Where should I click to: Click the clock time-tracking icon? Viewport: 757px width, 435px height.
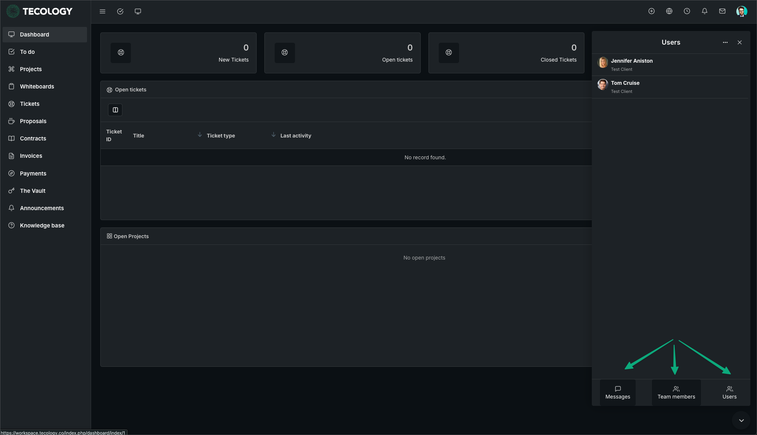pyautogui.click(x=687, y=11)
